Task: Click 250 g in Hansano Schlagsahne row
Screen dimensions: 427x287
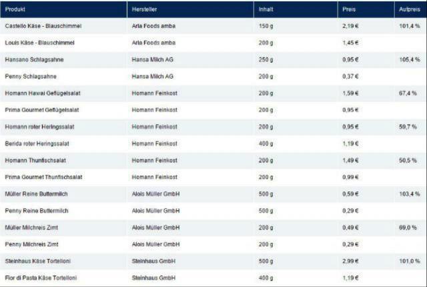Action: click(266, 59)
